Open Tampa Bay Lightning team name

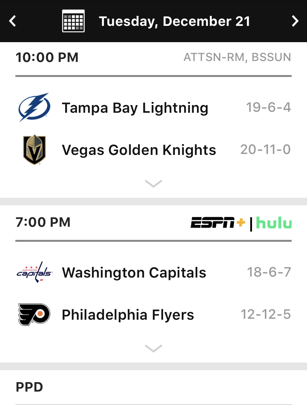tap(135, 108)
